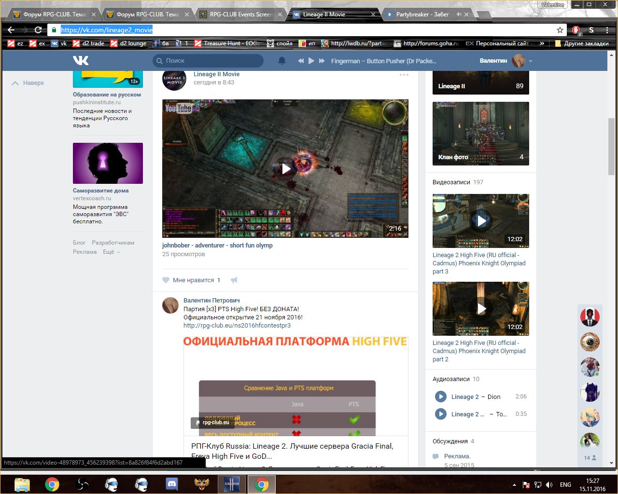Bookmark page with the star icon
Viewport: 618px width, 494px height.
tap(560, 30)
